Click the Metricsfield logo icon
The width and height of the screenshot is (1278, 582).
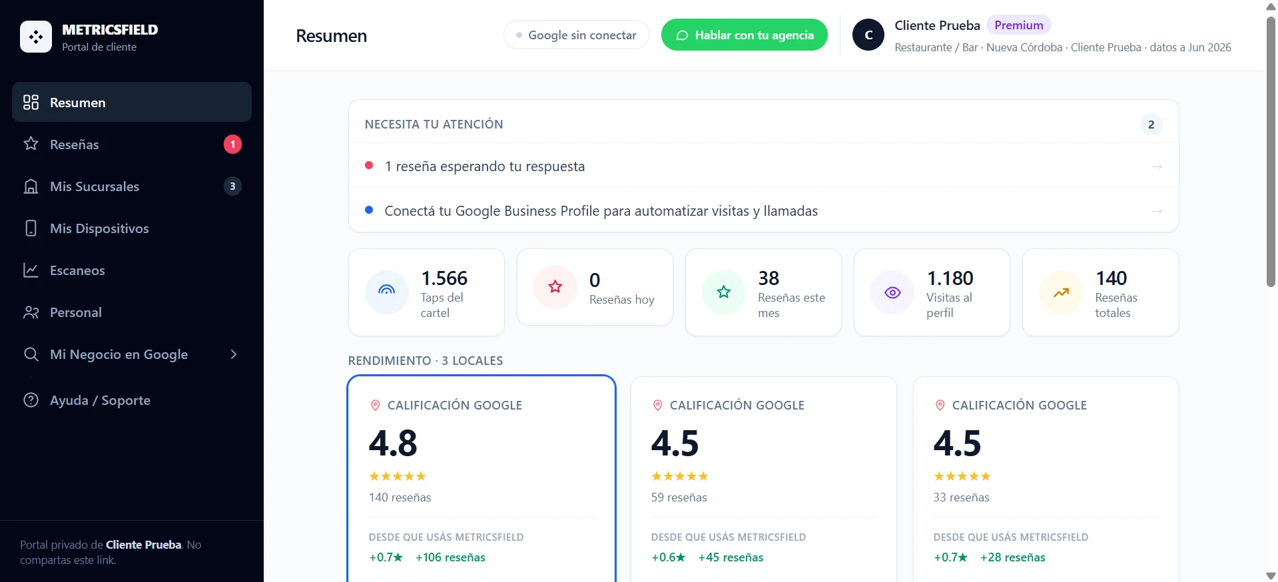(36, 37)
